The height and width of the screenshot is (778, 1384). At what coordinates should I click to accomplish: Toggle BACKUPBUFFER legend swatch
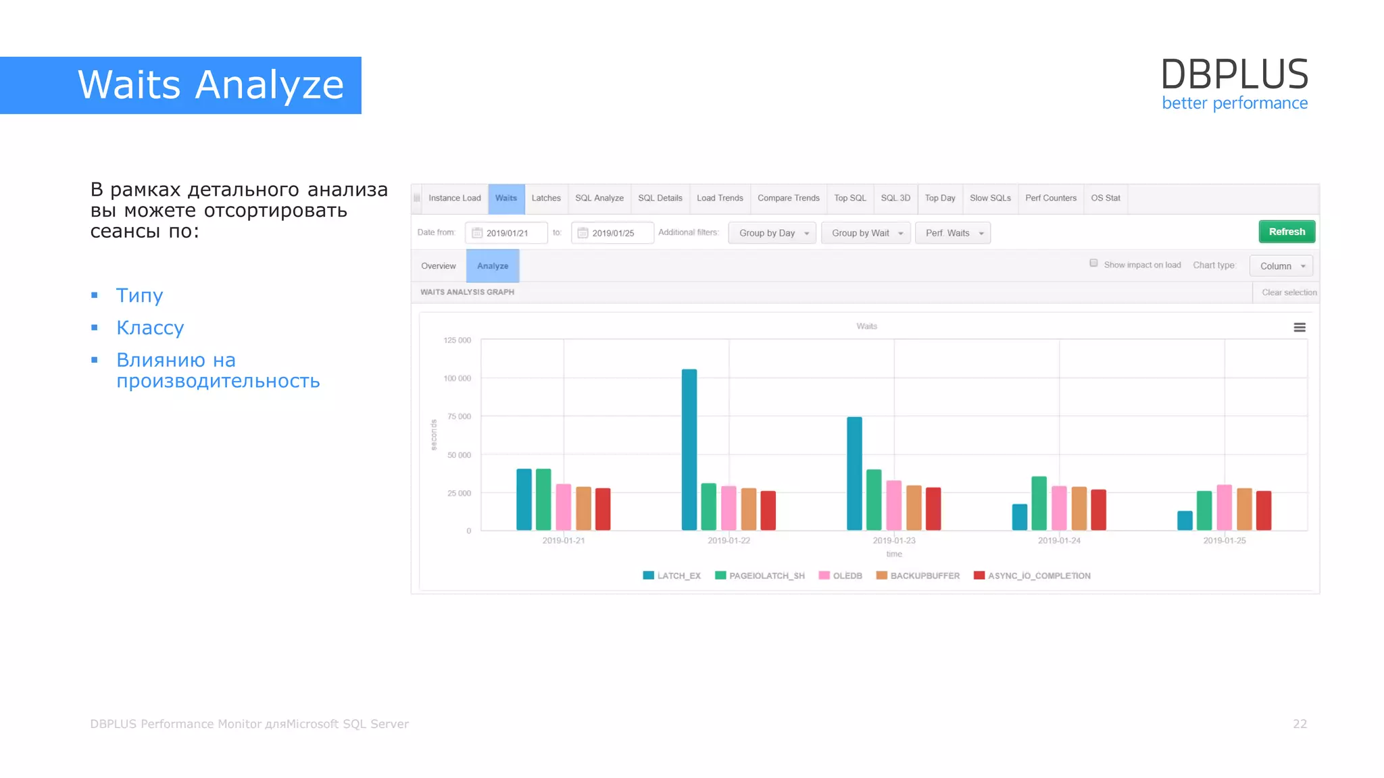click(881, 575)
